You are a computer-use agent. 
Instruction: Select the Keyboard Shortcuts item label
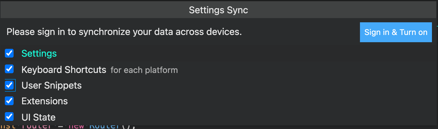click(64, 70)
